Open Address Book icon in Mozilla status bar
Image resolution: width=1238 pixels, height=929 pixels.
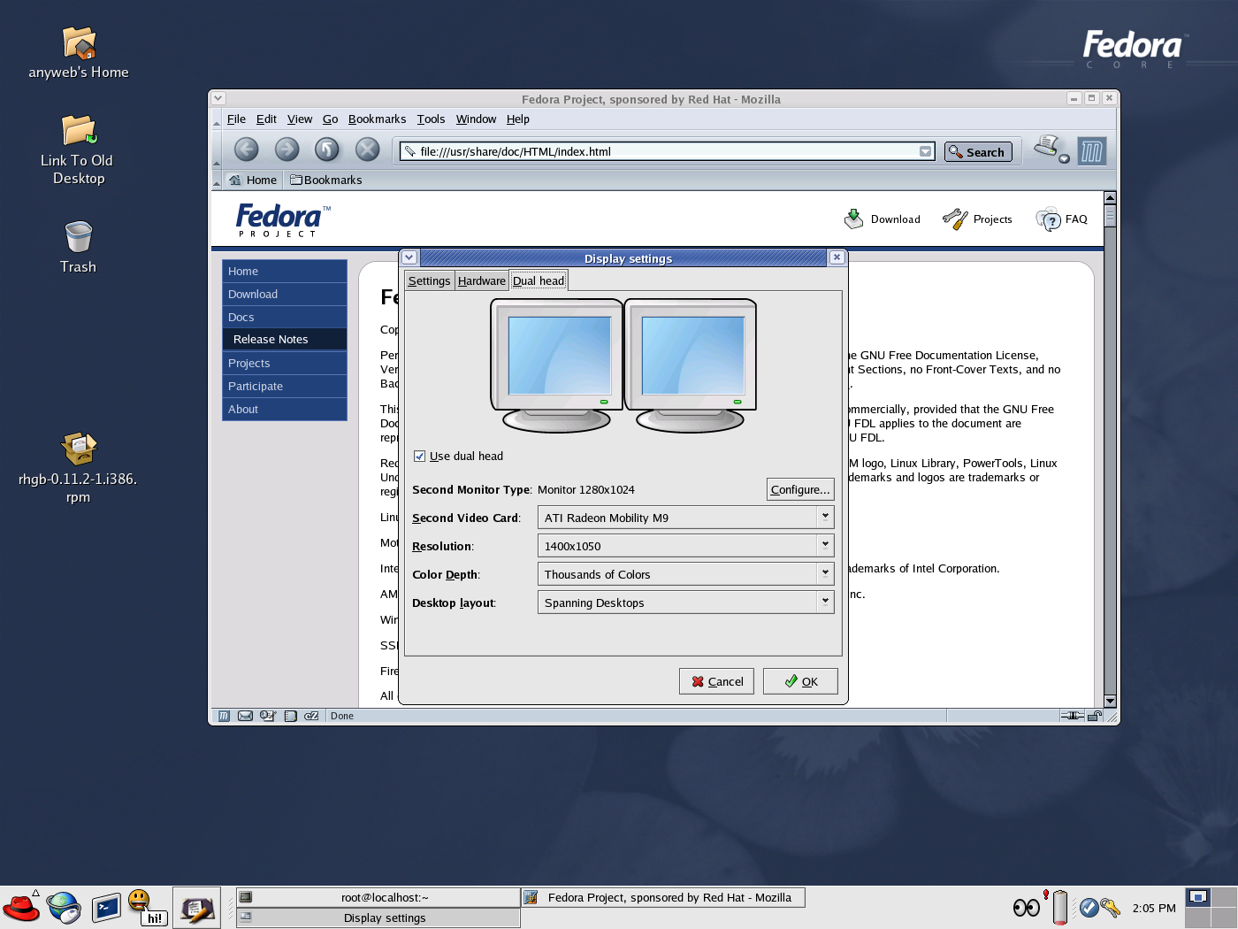tap(291, 716)
